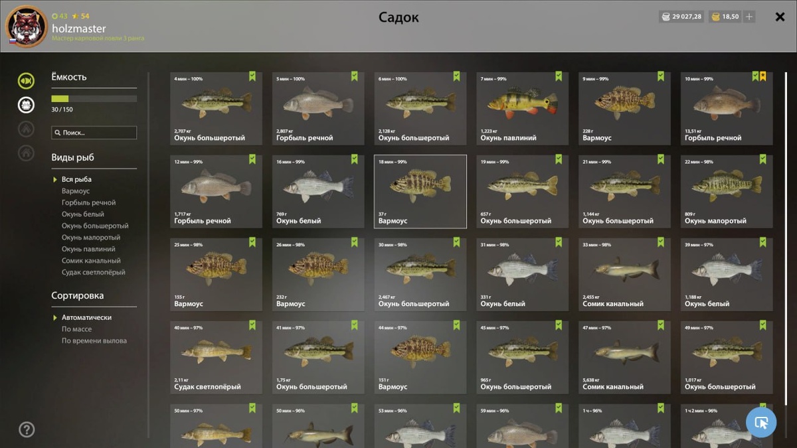Add currency with the plus icon
This screenshot has height=448, width=797.
[749, 17]
